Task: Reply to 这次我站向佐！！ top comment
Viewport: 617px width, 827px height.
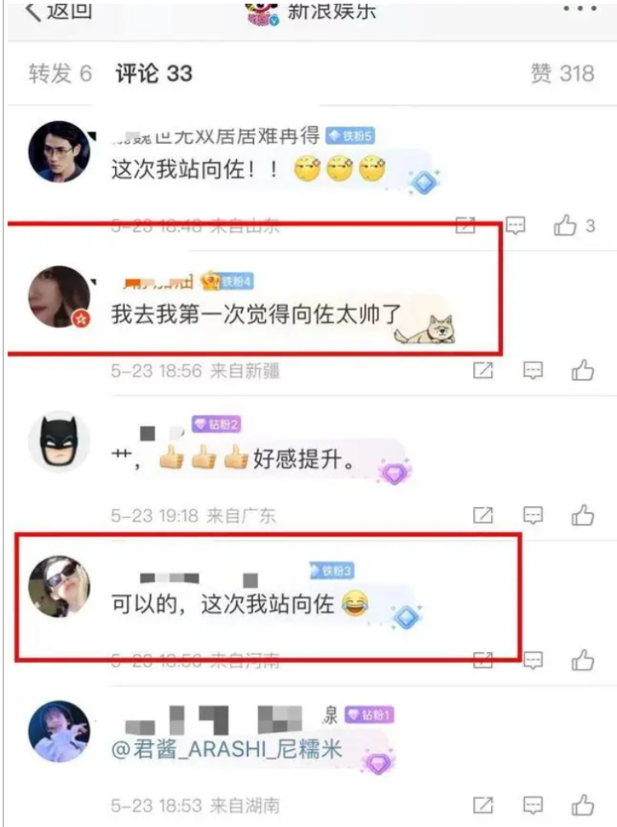Action: click(x=515, y=226)
